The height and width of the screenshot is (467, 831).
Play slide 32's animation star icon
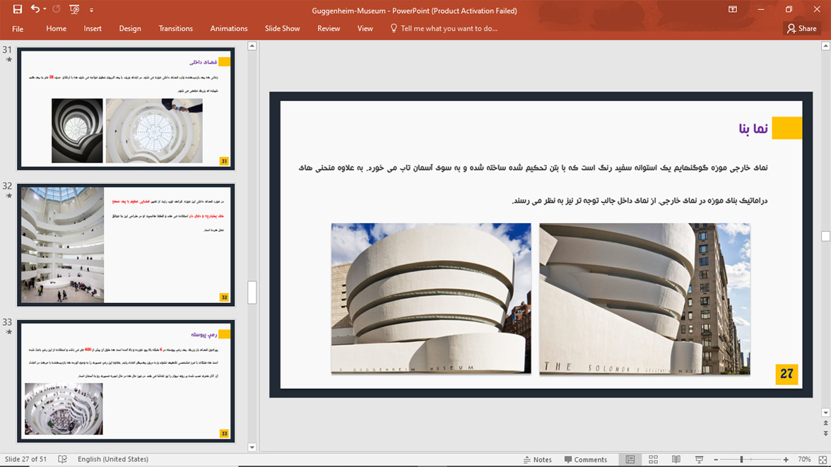[x=8, y=196]
